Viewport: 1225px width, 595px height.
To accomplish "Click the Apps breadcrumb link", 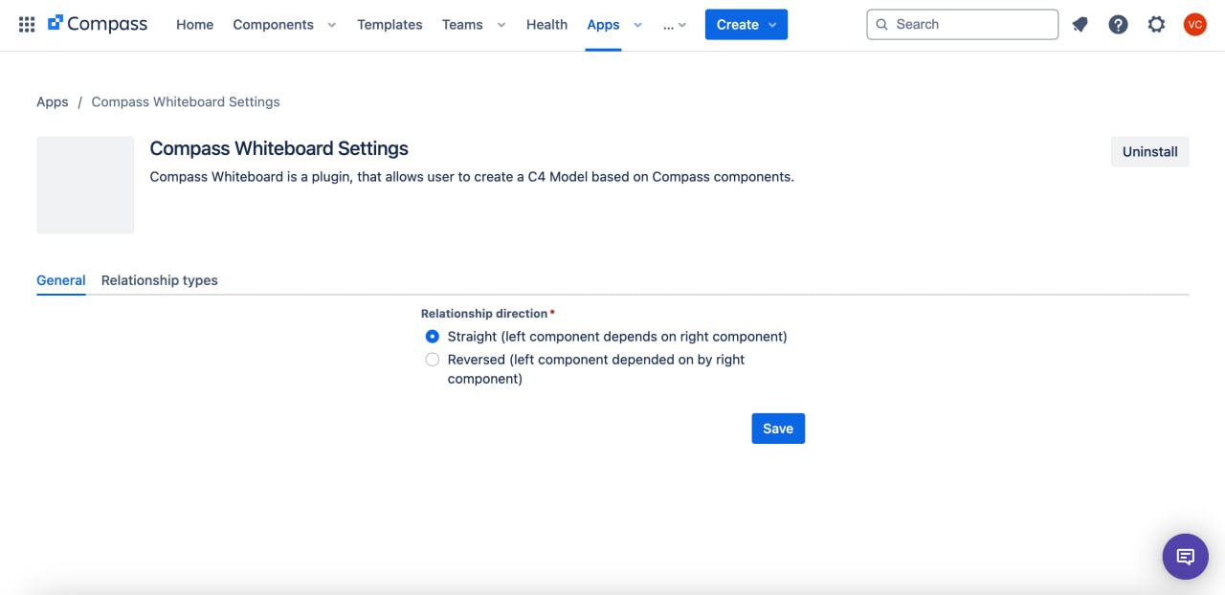I will (53, 101).
